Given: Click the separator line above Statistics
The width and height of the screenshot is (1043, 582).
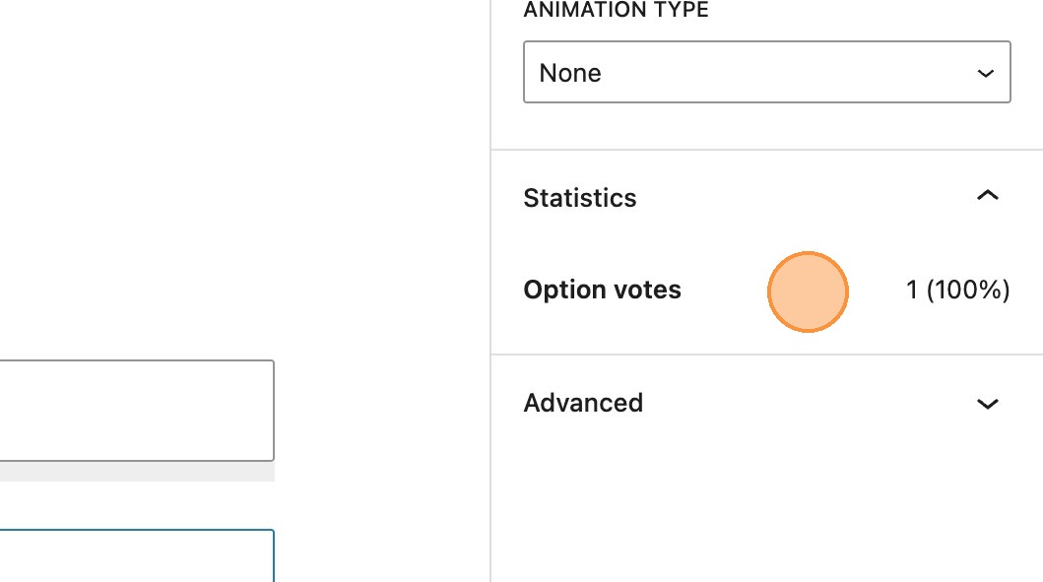Looking at the screenshot, I should tap(766, 150).
